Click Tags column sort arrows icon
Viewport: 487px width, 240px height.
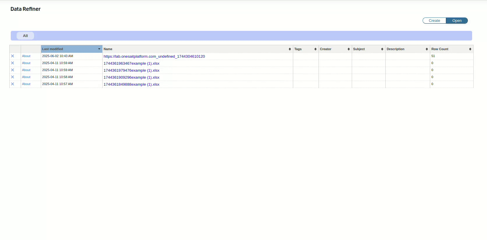[315, 49]
